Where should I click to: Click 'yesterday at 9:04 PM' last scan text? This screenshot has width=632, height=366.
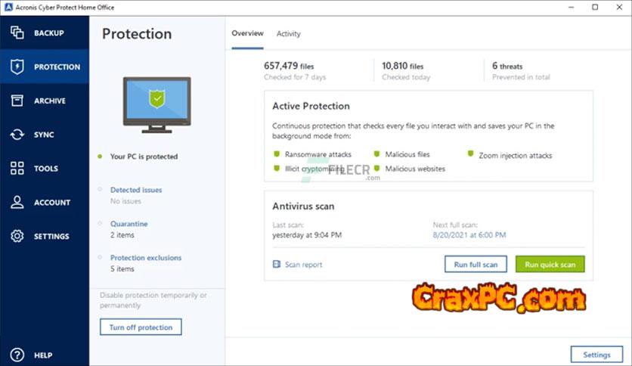307,235
